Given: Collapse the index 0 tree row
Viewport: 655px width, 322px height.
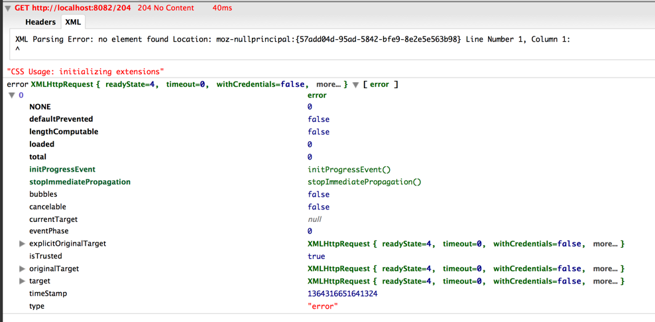Looking at the screenshot, I should 11,95.
